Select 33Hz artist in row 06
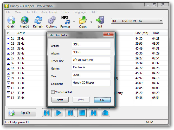This screenshot has width=174, height=130. pos(21,63)
